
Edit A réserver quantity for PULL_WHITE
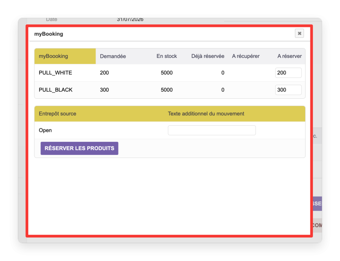click(x=288, y=73)
